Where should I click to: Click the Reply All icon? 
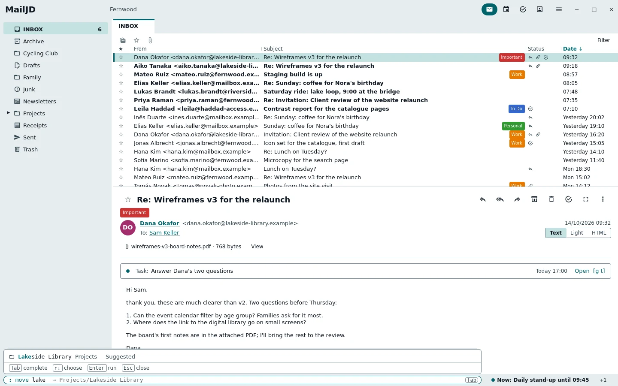coord(500,199)
